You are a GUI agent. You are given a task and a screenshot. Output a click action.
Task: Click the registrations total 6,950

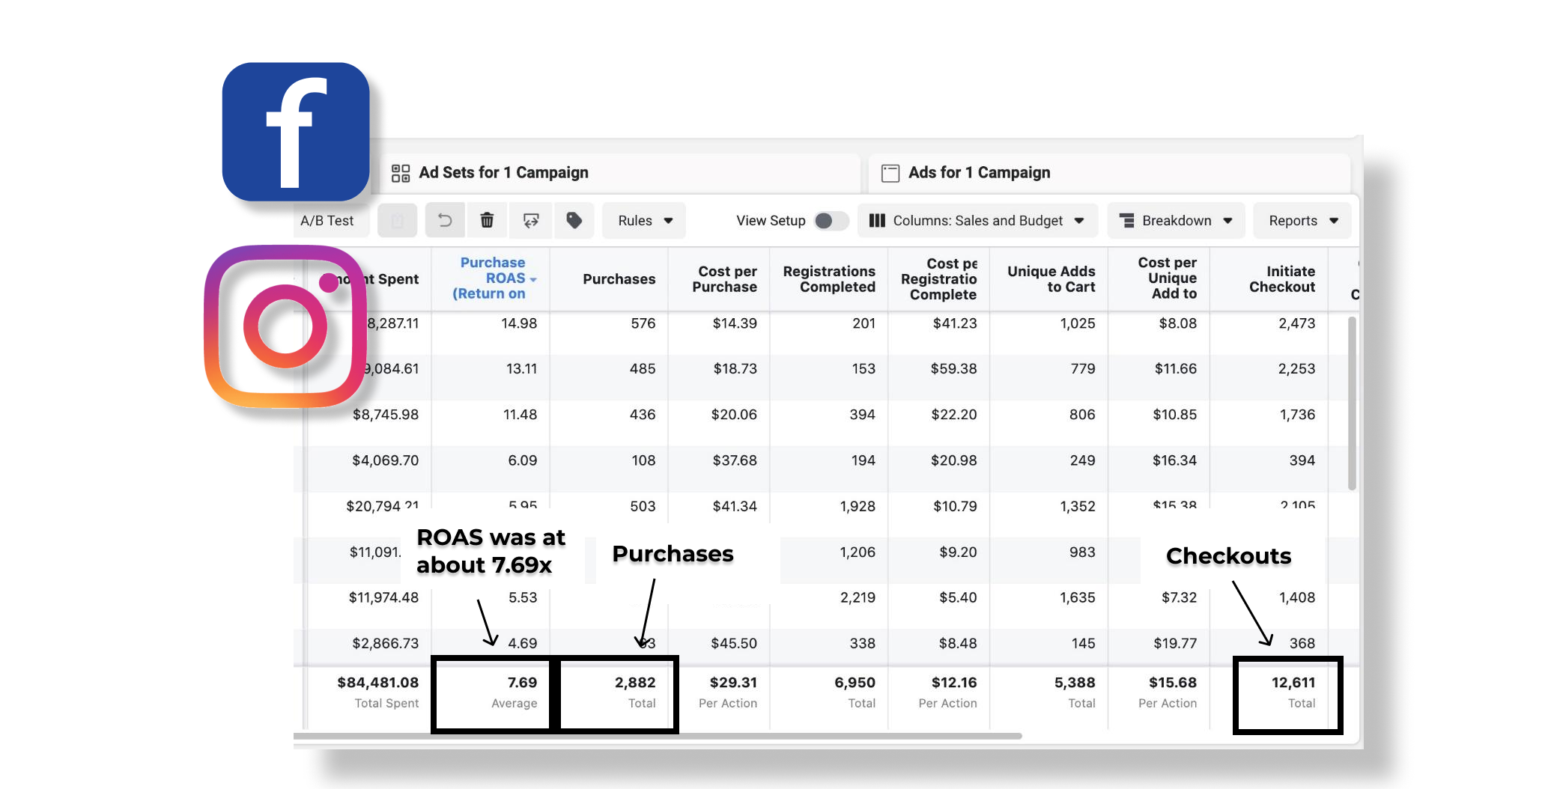855,683
